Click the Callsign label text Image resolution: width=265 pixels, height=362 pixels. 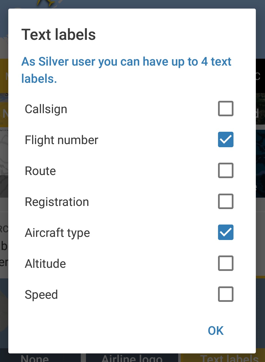[x=46, y=109]
